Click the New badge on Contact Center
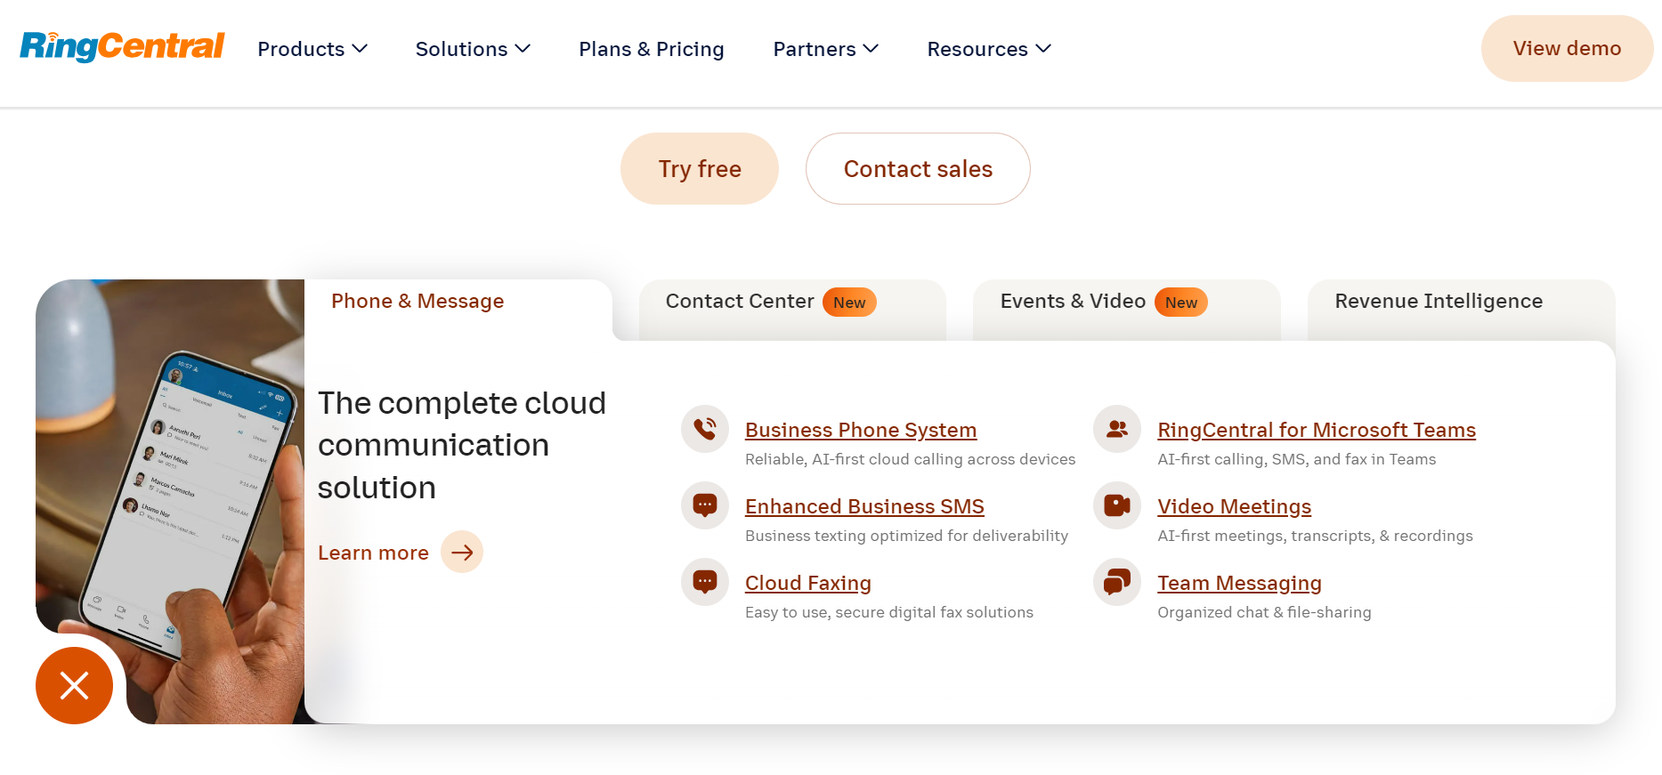The image size is (1662, 775). tap(849, 303)
